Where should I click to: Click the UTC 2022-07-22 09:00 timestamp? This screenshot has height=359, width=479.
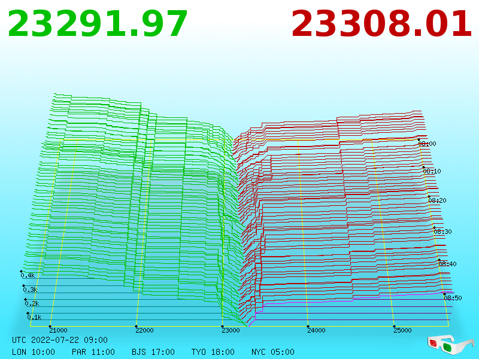tap(60, 340)
